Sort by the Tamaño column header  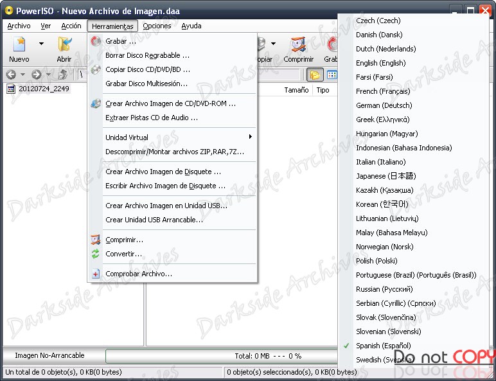click(x=296, y=90)
